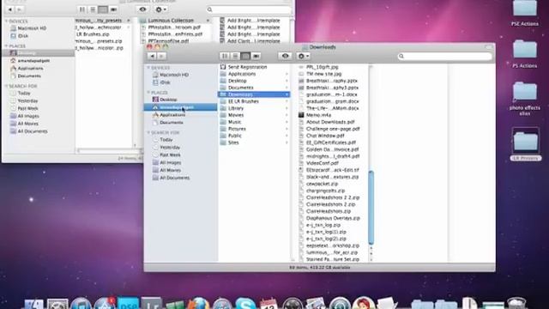Open Skype from the Dock

(245, 303)
